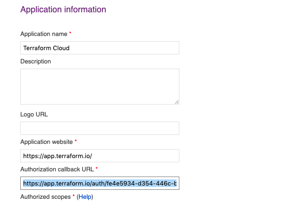
Task: Click the Logo URL label
Action: pos(34,114)
